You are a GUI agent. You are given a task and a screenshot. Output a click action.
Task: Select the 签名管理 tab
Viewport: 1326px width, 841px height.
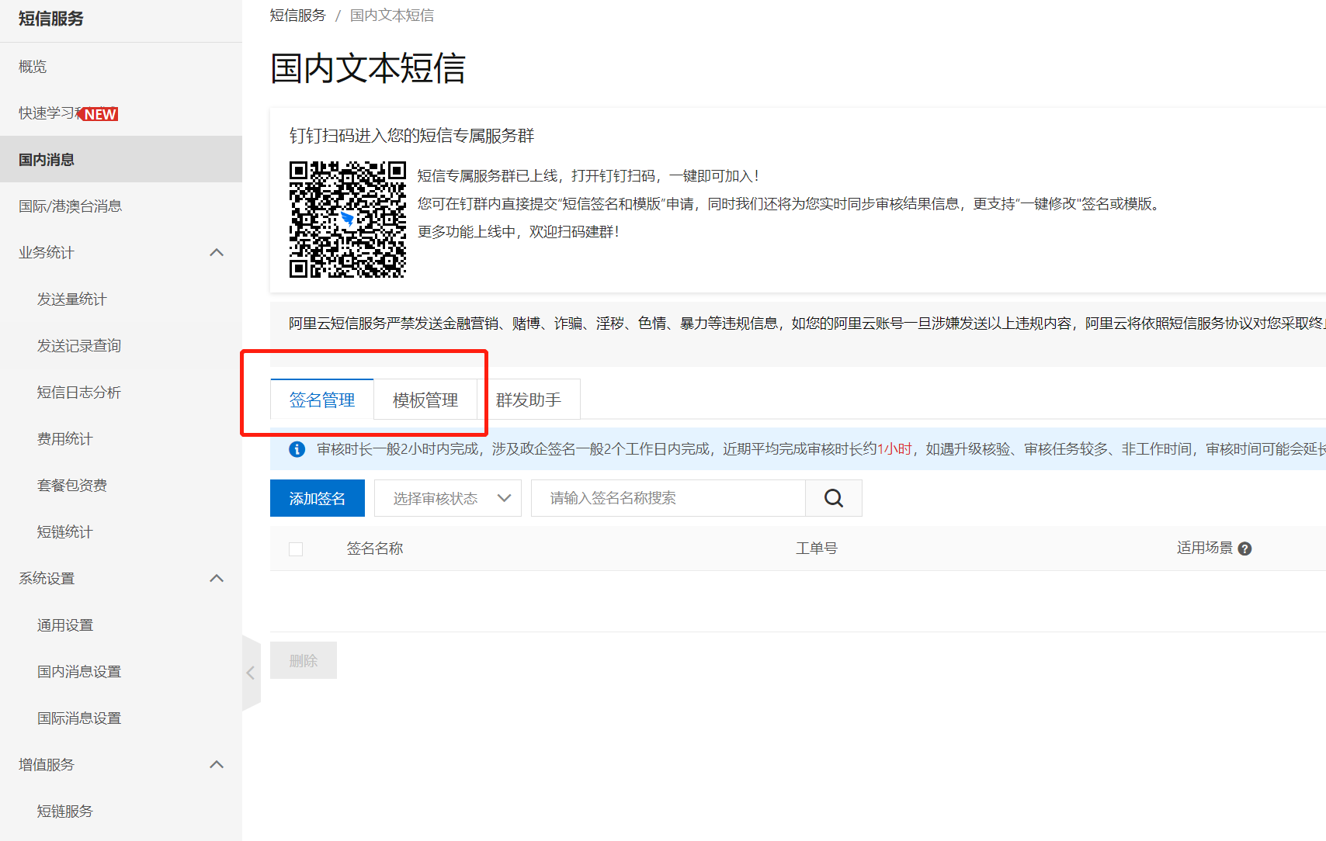(x=322, y=400)
